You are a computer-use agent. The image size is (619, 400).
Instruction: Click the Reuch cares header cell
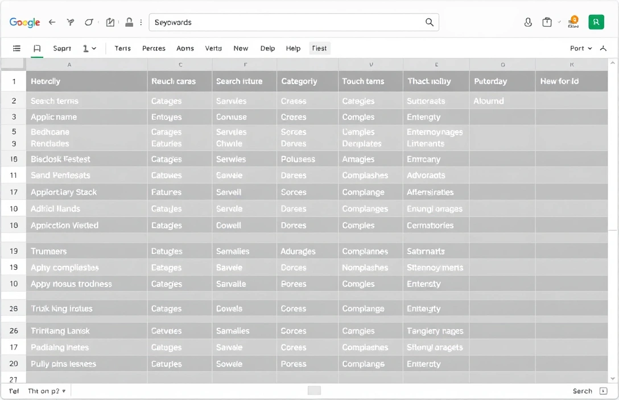click(180, 82)
